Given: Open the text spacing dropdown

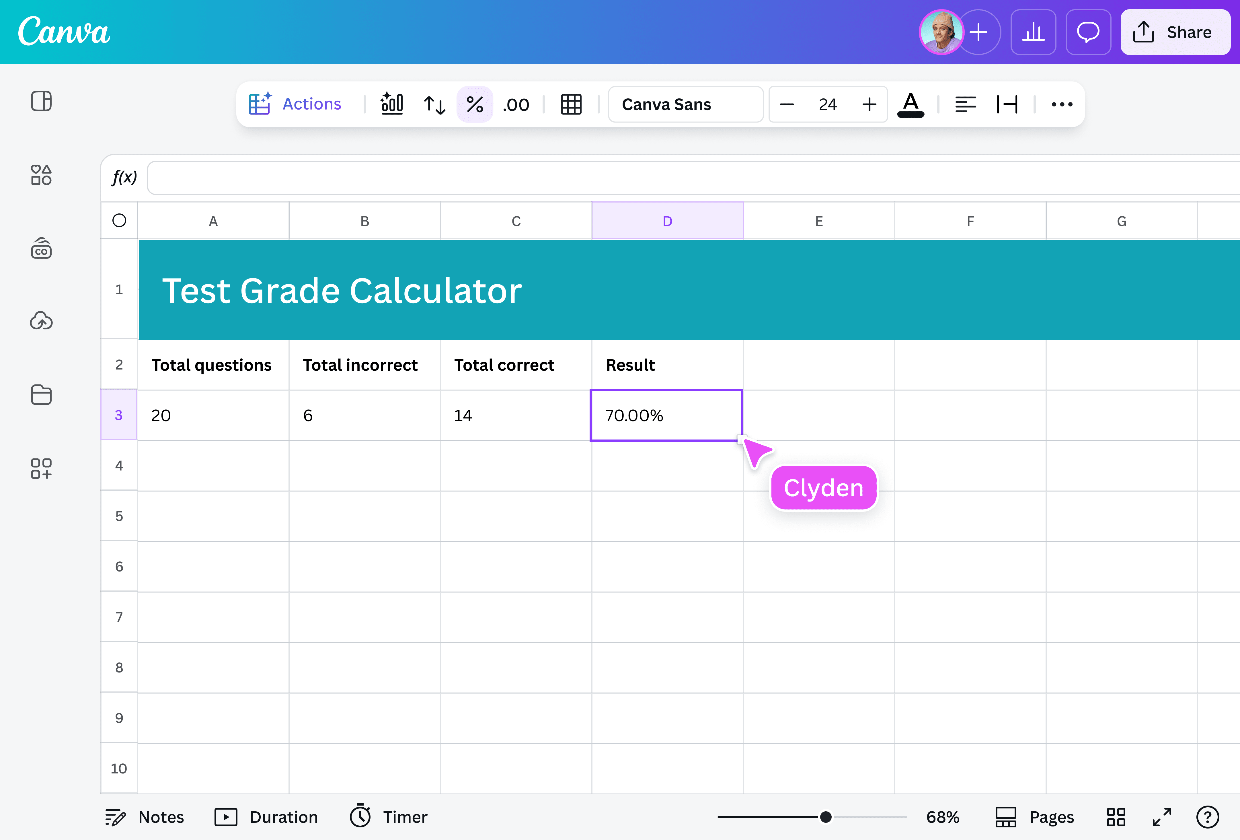Looking at the screenshot, I should coord(1008,104).
